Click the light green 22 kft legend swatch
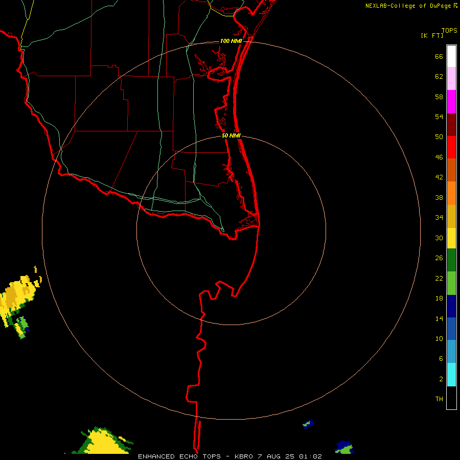Image resolution: width=460 pixels, height=460 pixels. point(451,283)
